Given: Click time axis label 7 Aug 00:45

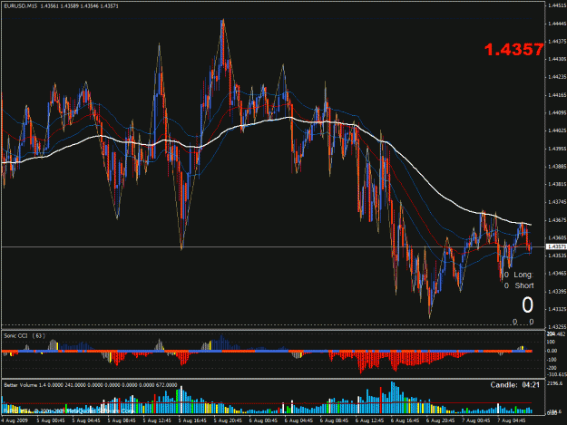Looking at the screenshot, I should 476,420.
